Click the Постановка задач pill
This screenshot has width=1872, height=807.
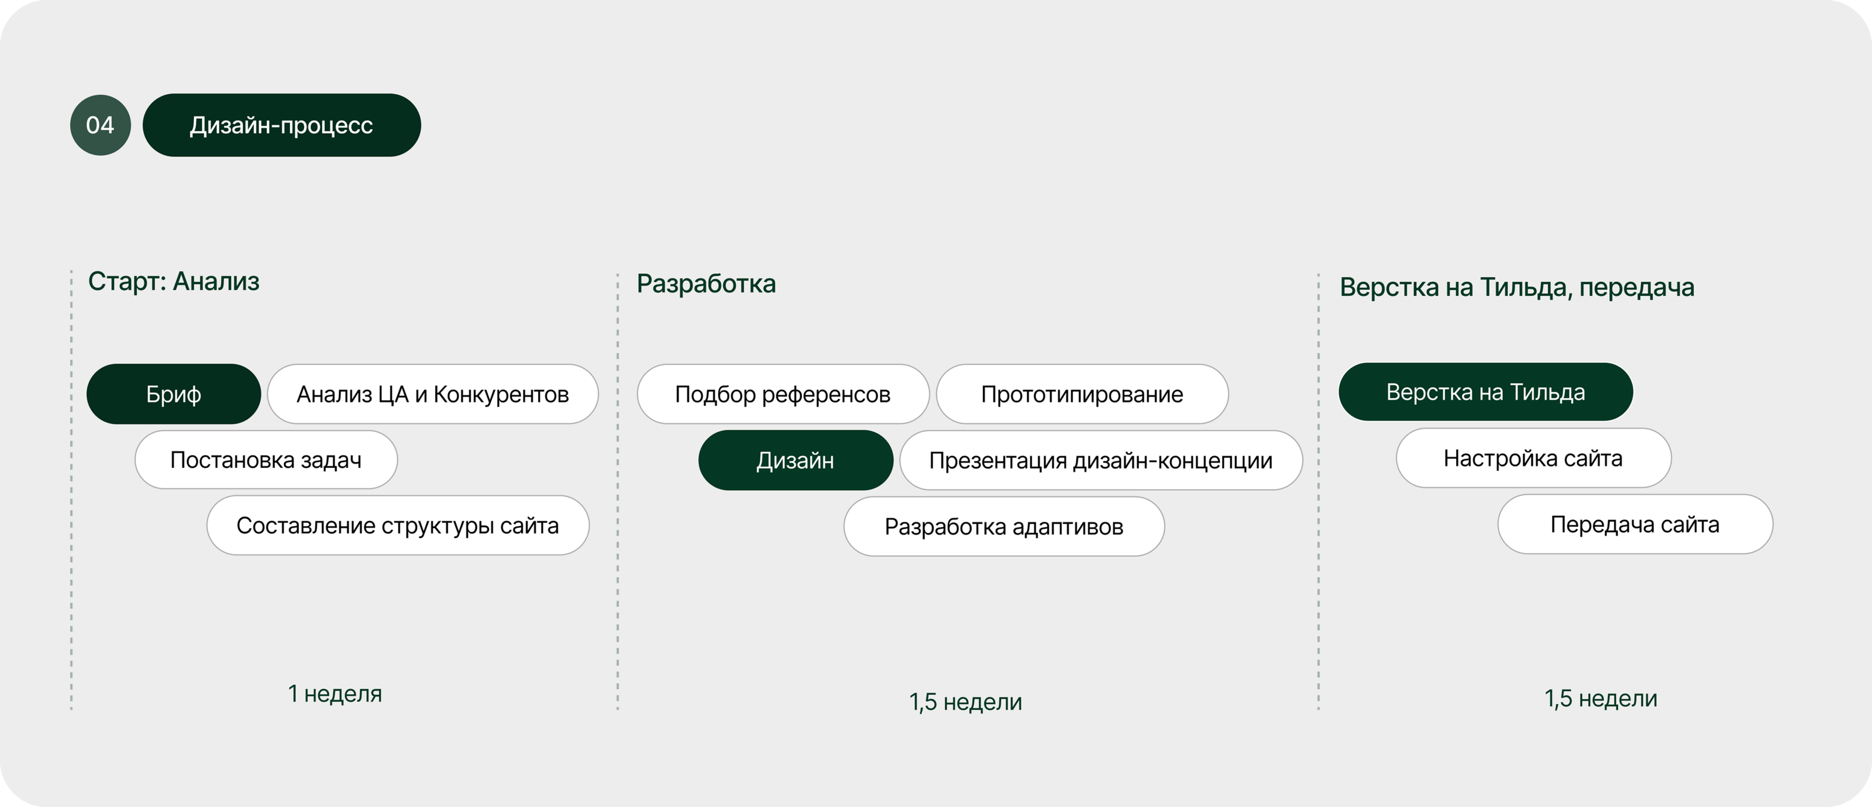[266, 460]
